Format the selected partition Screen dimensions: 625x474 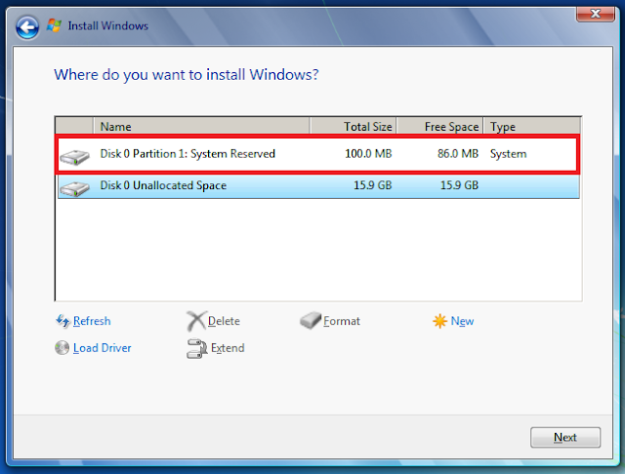click(x=342, y=321)
